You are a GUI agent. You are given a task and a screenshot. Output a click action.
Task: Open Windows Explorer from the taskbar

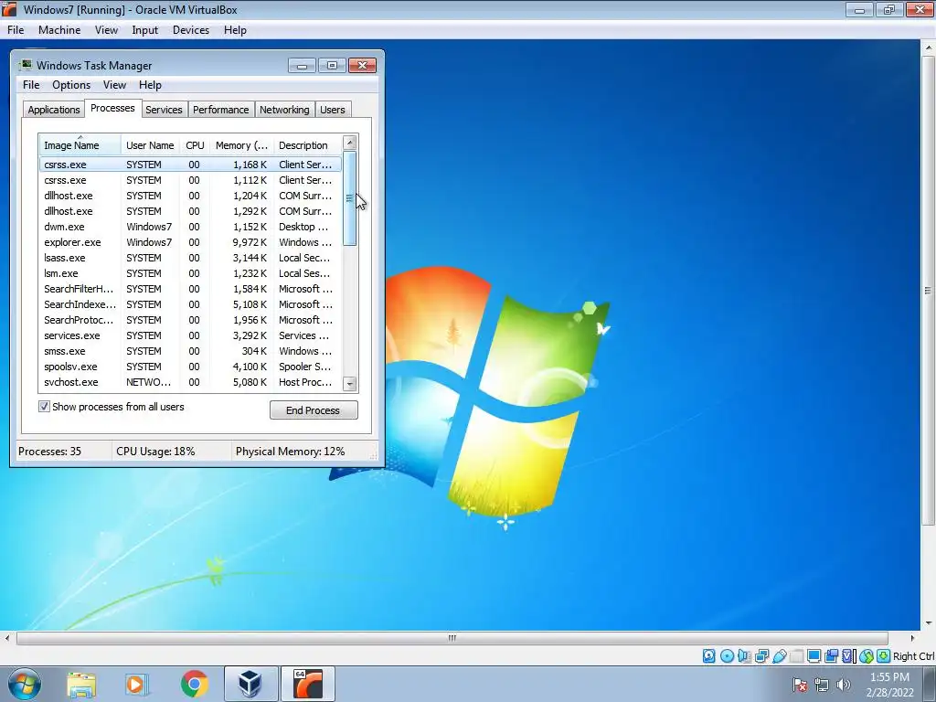point(81,684)
